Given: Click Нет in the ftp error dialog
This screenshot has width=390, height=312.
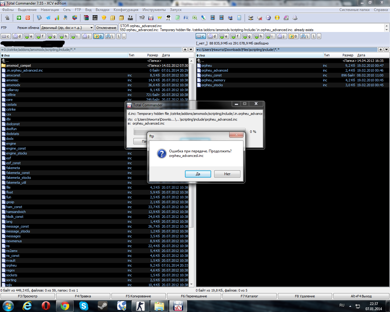Looking at the screenshot, I should click(x=227, y=174).
